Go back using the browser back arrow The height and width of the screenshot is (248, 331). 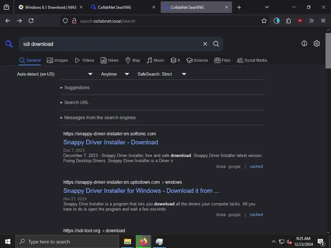click(8, 21)
